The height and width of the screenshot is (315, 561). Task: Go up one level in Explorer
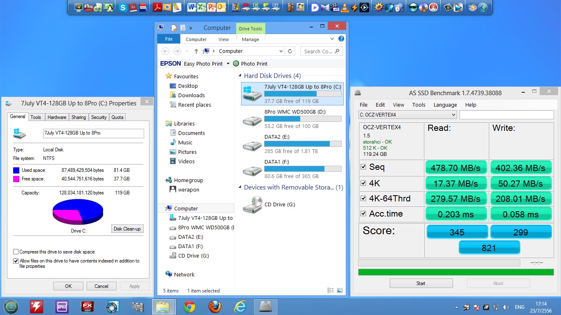196,51
